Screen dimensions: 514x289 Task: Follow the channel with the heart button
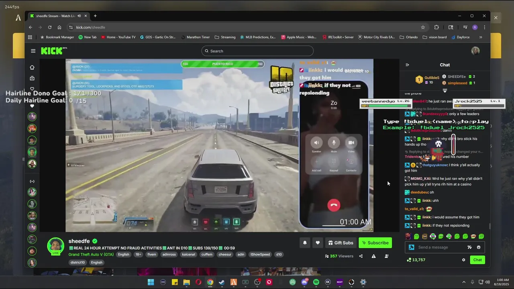[318, 242]
